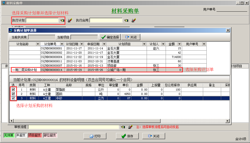
Task: Click the 确定选择 confirm button
Action: click(x=110, y=37)
